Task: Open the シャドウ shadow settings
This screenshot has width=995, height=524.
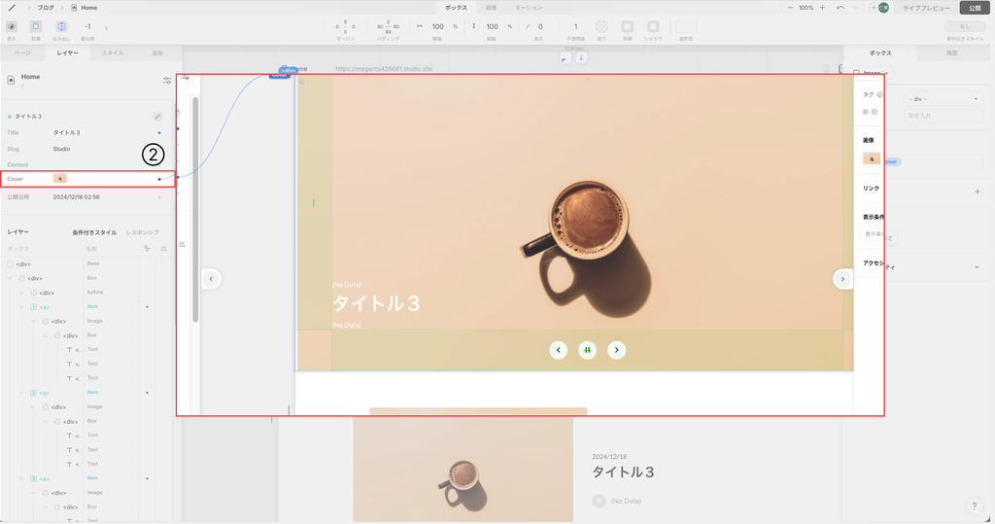Action: 653,27
